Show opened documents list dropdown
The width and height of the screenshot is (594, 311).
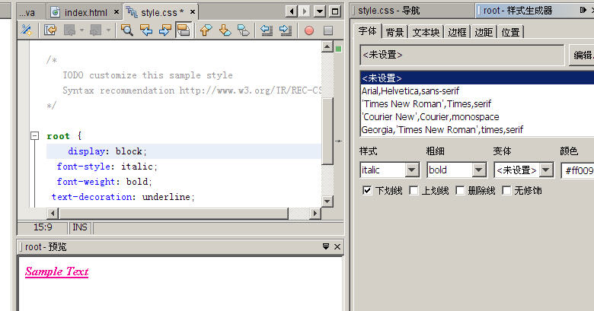click(320, 11)
